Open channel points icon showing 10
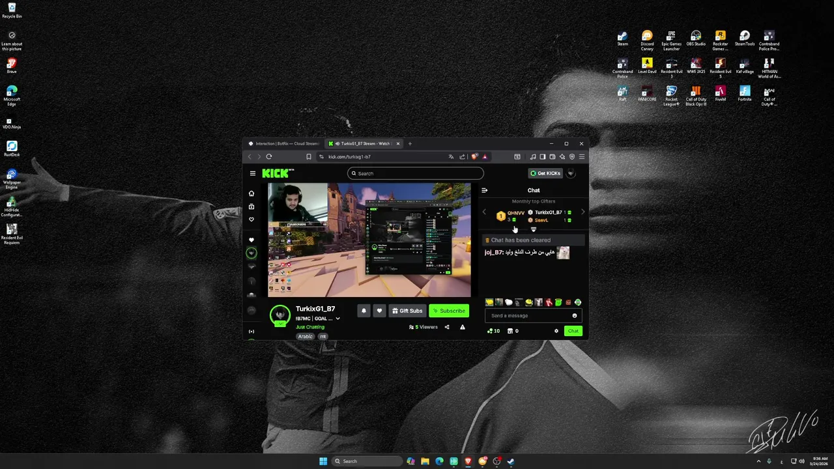The height and width of the screenshot is (469, 834). pyautogui.click(x=493, y=331)
